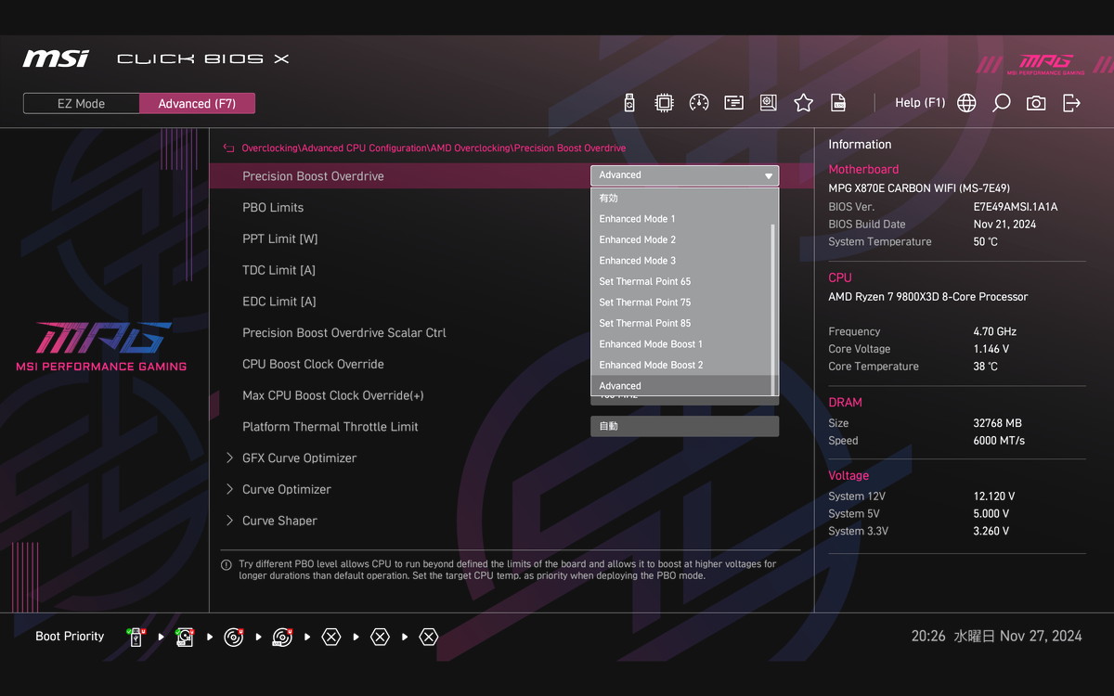Select the TDC Limit [A] row
The image size is (1114, 696).
click(278, 270)
